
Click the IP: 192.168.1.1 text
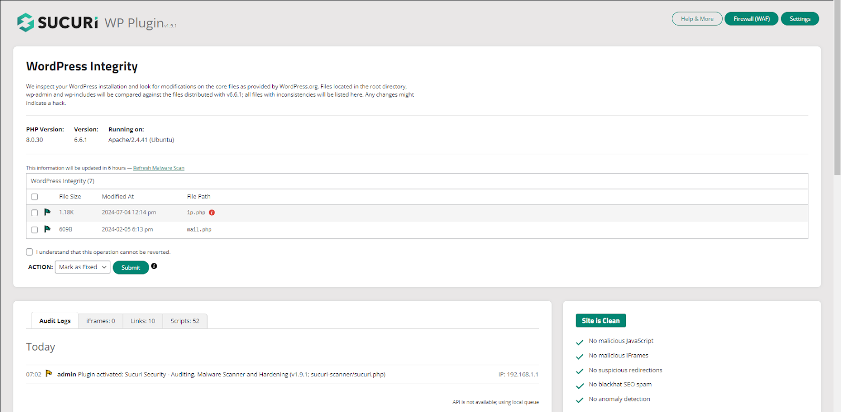tap(518, 375)
